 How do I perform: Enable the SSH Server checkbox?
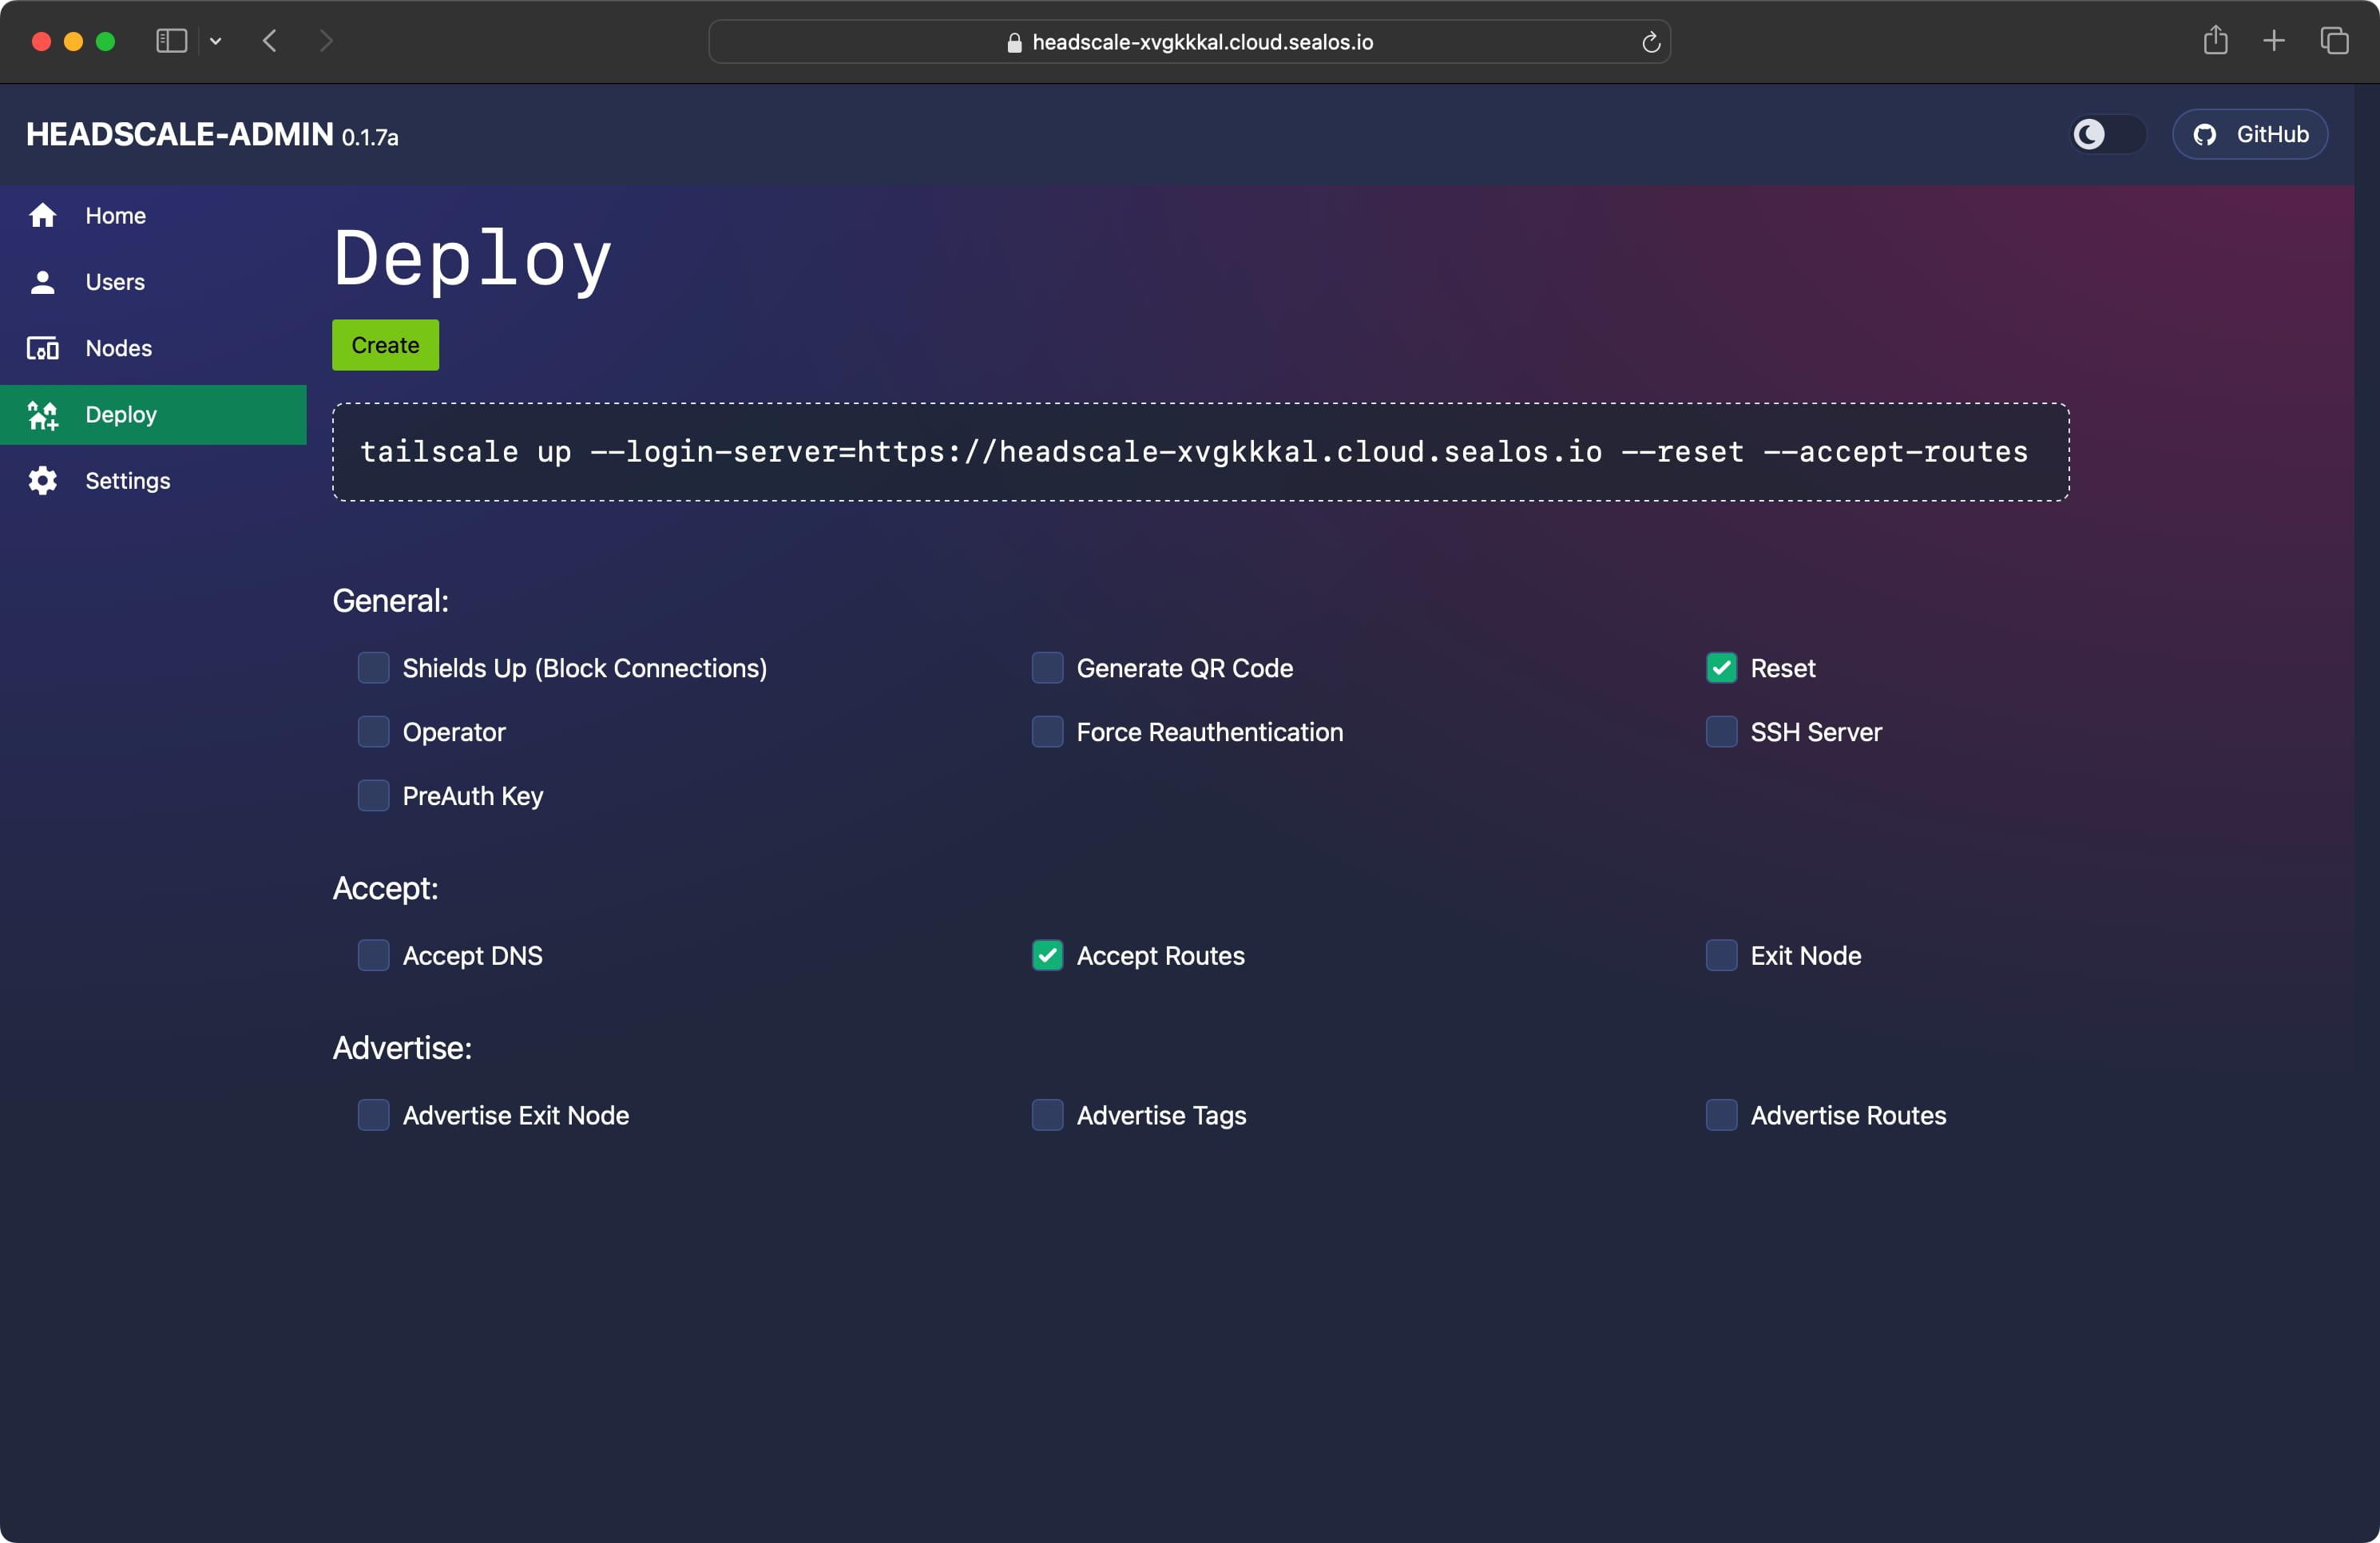1721,732
